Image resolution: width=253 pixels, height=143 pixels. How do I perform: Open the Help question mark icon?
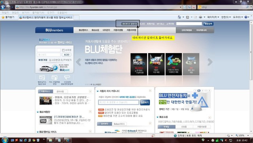[246, 17]
